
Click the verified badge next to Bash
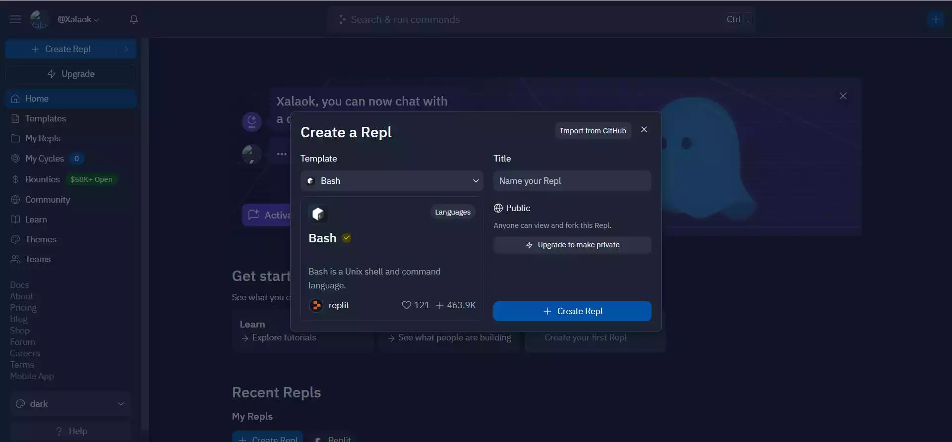pos(347,238)
